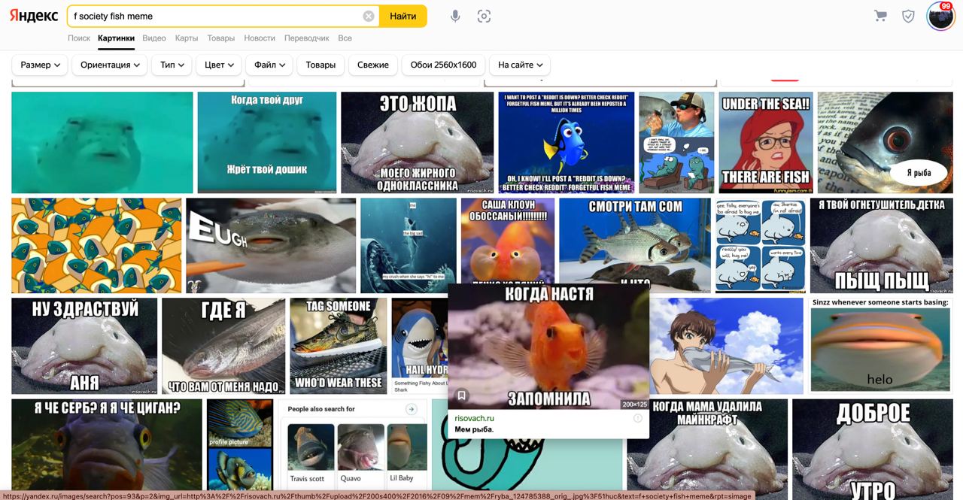Open the ДОБРОЕ УТРО blobfish meme

click(873, 446)
